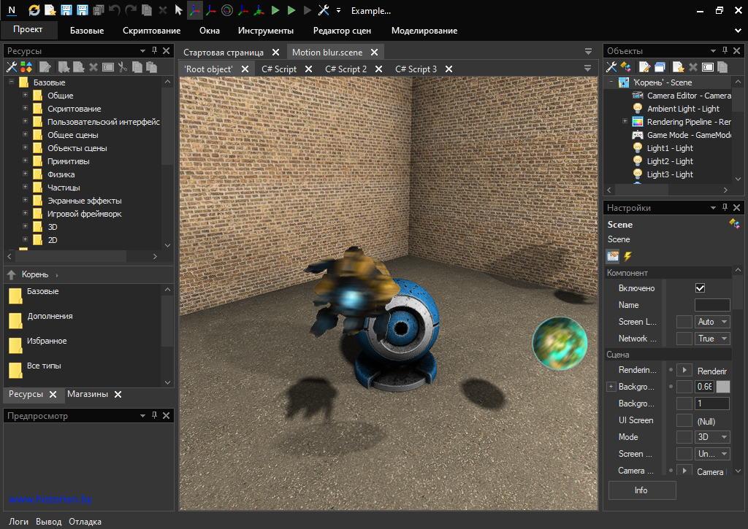Click the events lightning bolt icon in Настройки
The height and width of the screenshot is (529, 748).
tap(627, 256)
